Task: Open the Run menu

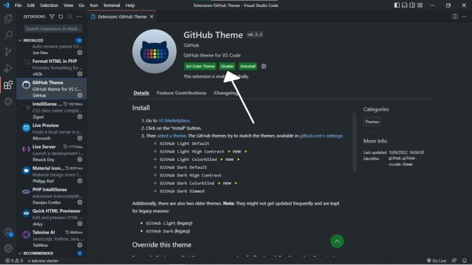Action: tap(94, 5)
